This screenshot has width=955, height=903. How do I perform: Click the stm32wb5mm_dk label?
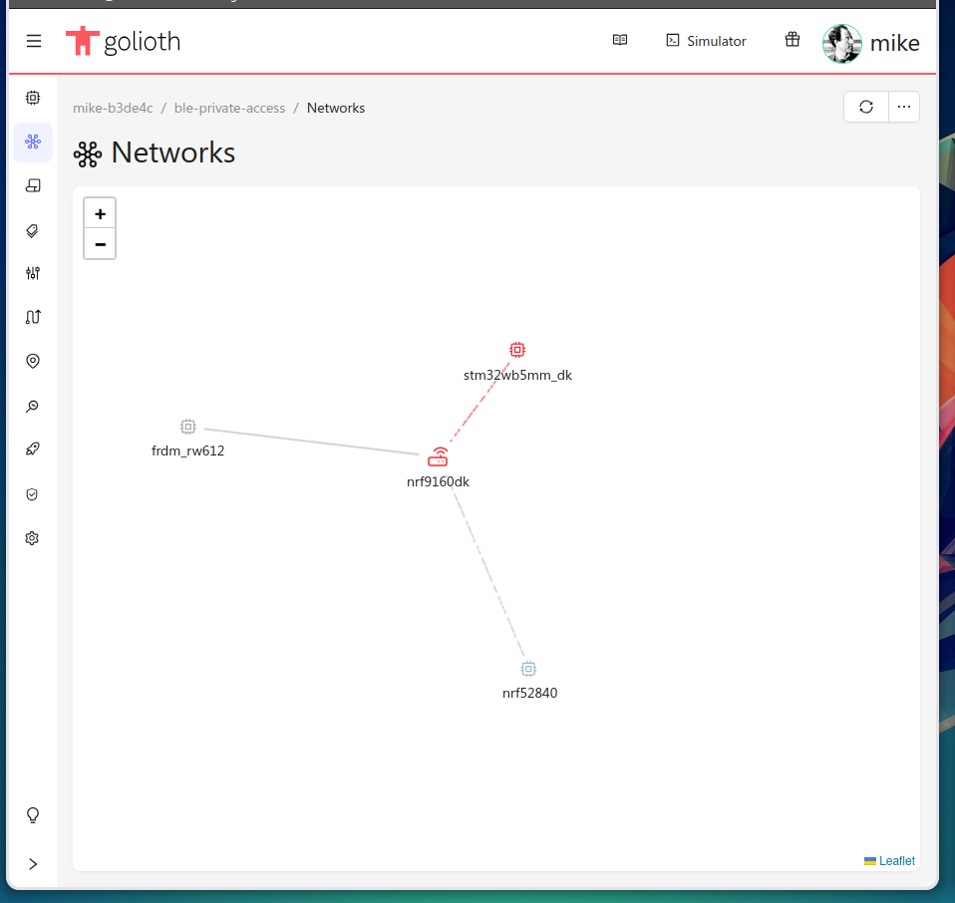[517, 375]
